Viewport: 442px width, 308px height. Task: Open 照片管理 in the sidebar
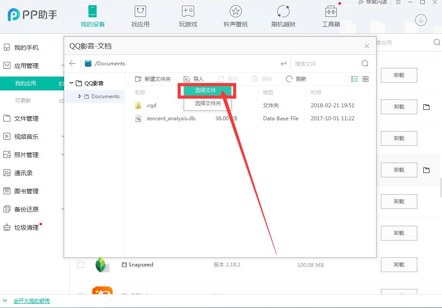(26, 155)
